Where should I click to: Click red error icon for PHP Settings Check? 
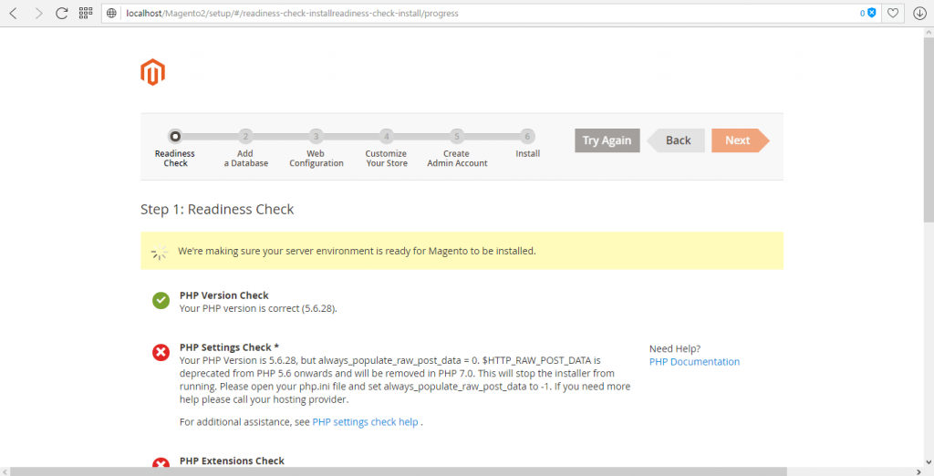[x=161, y=353]
